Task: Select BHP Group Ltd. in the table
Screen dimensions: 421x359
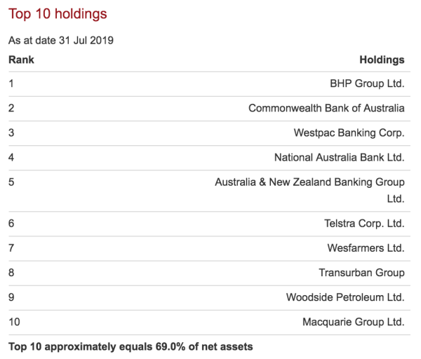Action: [367, 83]
